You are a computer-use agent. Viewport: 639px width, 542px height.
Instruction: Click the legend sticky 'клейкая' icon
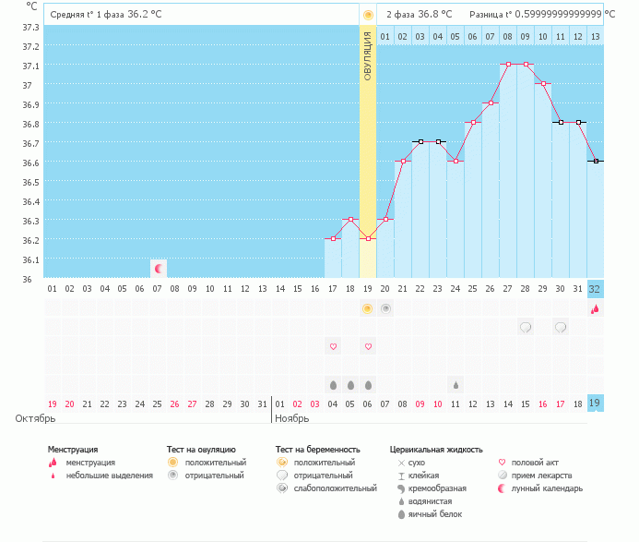[401, 476]
